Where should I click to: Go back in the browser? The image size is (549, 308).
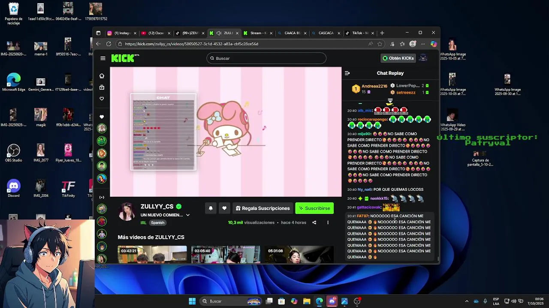pos(98,44)
